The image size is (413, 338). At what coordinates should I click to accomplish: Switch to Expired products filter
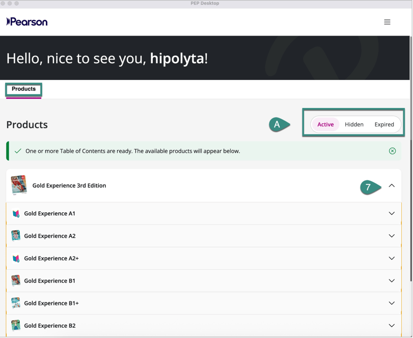coord(384,125)
